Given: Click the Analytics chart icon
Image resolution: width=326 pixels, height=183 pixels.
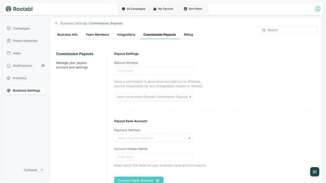Looking at the screenshot, I should pos(9,78).
